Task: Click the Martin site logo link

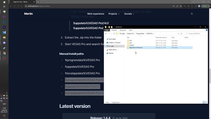Action: (28, 14)
